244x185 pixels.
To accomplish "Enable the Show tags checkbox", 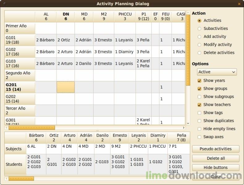I will (199, 113).
